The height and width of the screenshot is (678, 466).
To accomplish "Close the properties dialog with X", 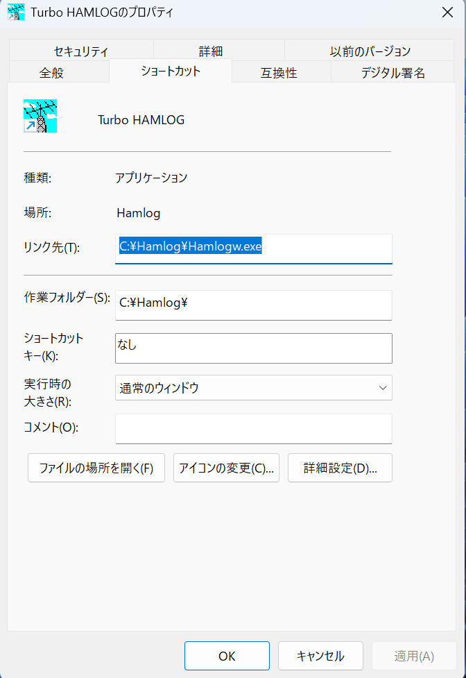I will 448,12.
